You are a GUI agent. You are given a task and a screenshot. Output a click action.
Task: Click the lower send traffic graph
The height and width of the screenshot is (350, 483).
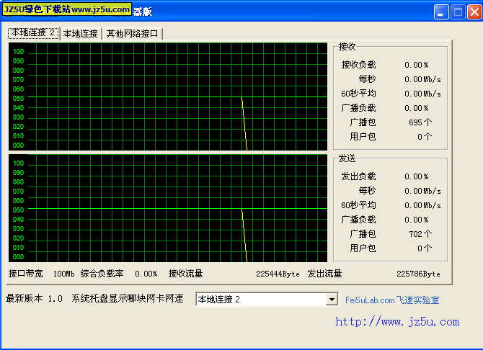[x=168, y=208]
